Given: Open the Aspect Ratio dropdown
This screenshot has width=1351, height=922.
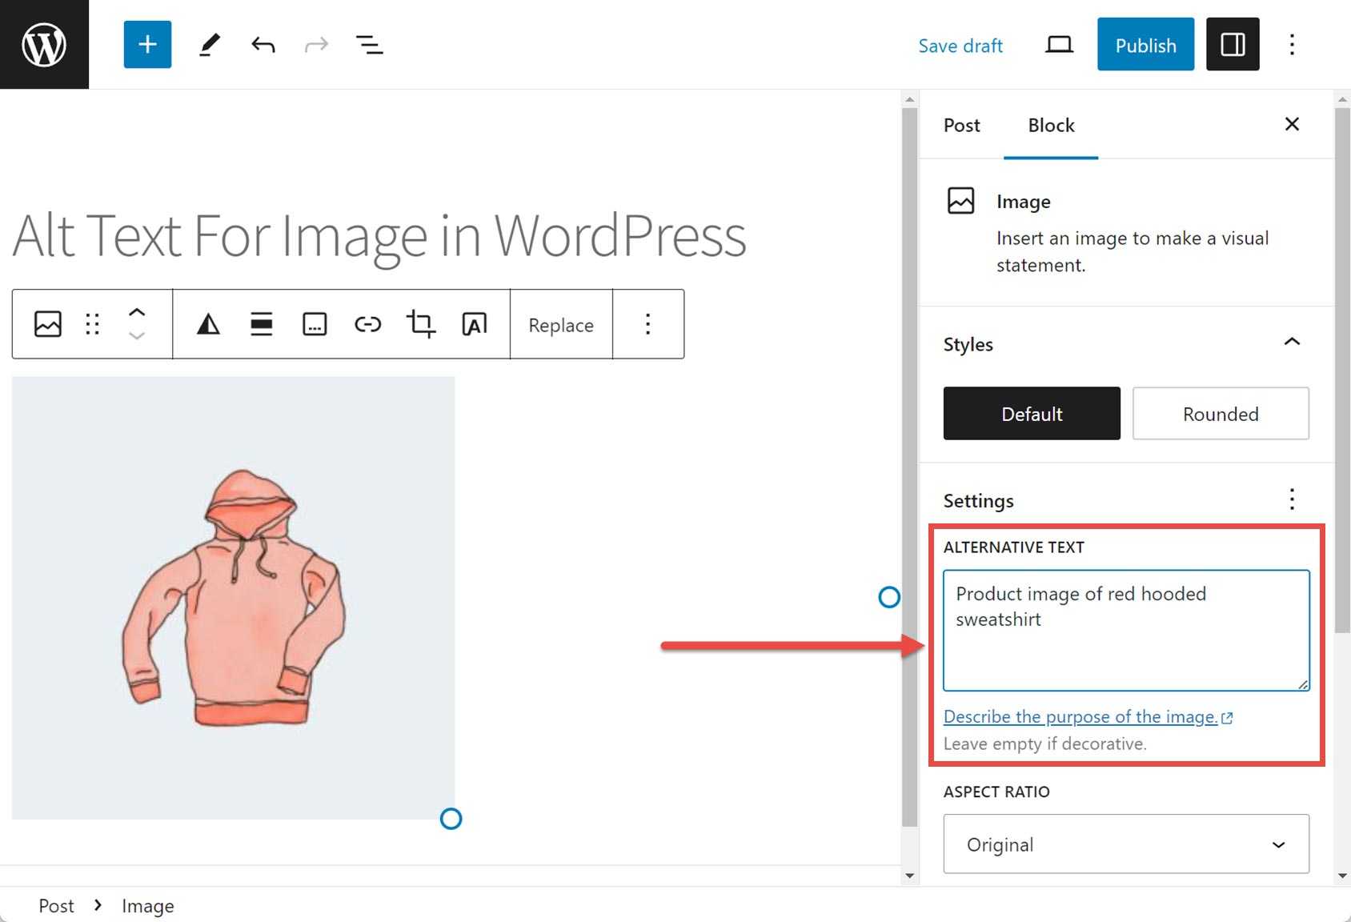Looking at the screenshot, I should pos(1126,844).
